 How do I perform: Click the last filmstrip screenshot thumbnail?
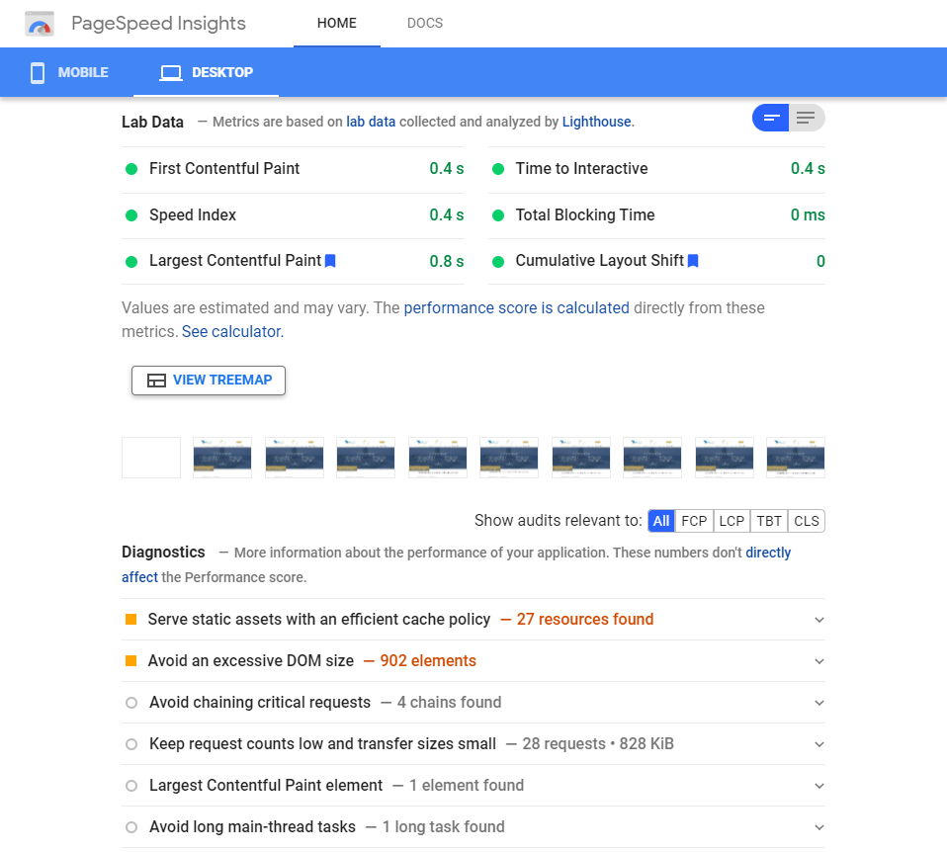tap(796, 458)
